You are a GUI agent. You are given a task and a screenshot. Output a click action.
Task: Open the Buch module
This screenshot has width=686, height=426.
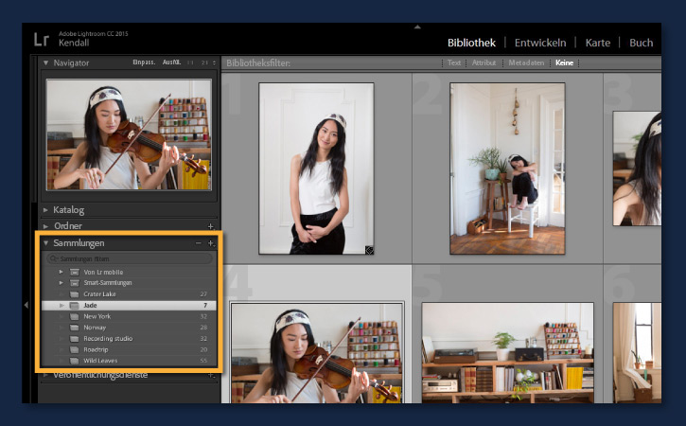[641, 43]
